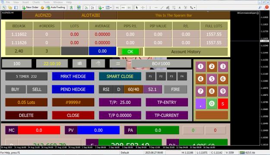Image resolution: width=270 pixels, height=155 pixels.
Task: Click the red S keypad key
Action: coord(223,103)
